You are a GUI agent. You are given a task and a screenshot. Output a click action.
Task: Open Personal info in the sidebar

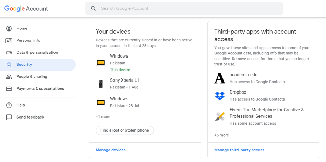point(28,40)
